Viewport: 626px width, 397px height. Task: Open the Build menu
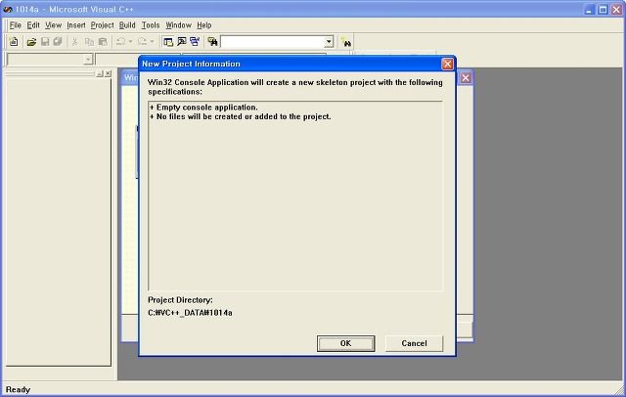point(127,25)
